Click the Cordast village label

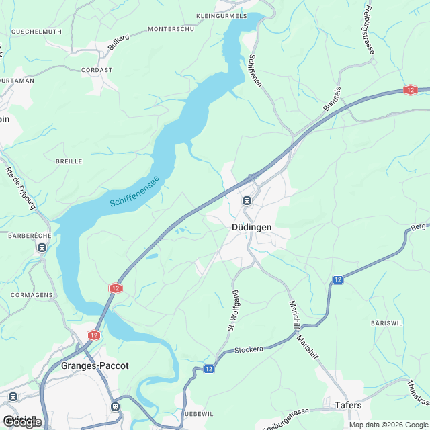pos(97,70)
